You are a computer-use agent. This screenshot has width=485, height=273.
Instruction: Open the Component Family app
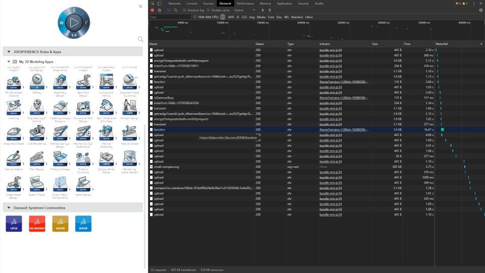[x=107, y=82]
